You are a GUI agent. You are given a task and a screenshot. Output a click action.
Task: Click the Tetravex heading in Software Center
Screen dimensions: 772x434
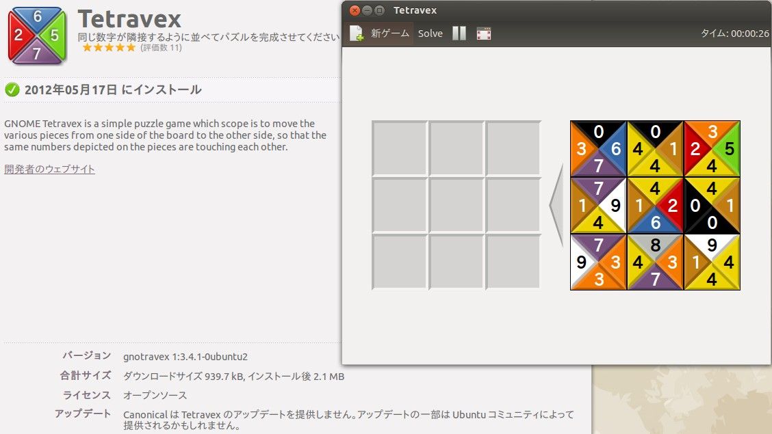point(129,19)
